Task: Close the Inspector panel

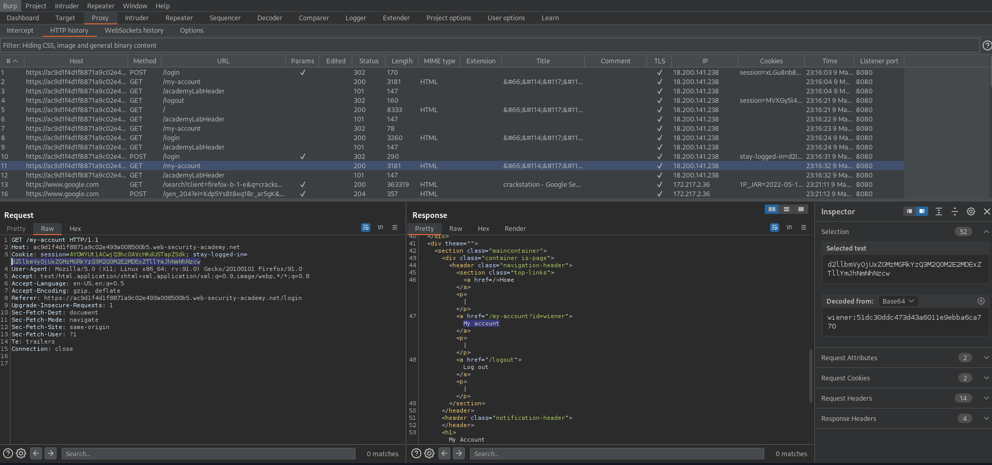Action: (x=987, y=211)
